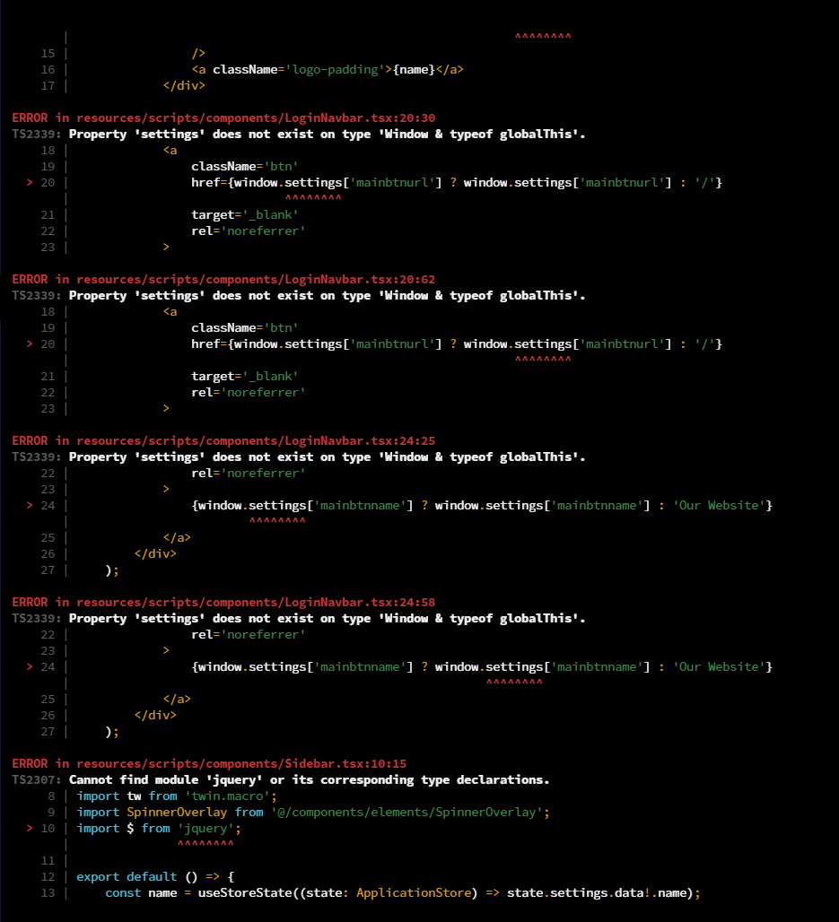Viewport: 839px width, 922px height.
Task: Click the TS2339 message under the 20:62 error
Action: point(328,296)
